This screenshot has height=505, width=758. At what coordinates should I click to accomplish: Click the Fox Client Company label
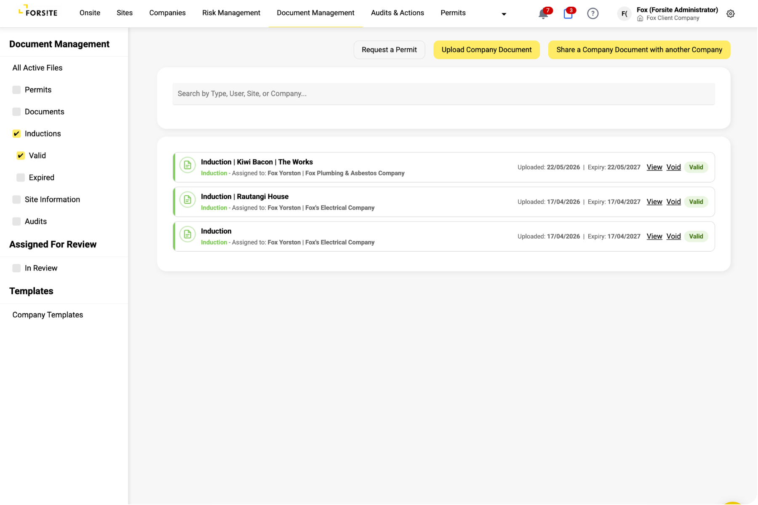673,18
